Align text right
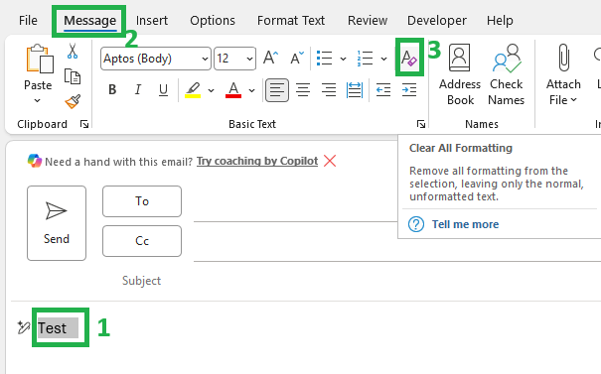 click(329, 90)
